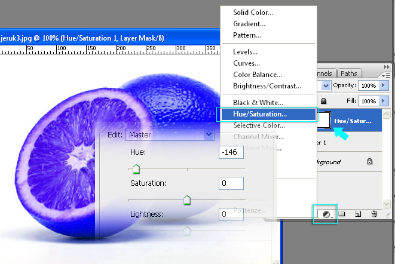Image resolution: width=395 pixels, height=264 pixels.
Task: Click the Lightness slider handle
Action: tap(187, 231)
